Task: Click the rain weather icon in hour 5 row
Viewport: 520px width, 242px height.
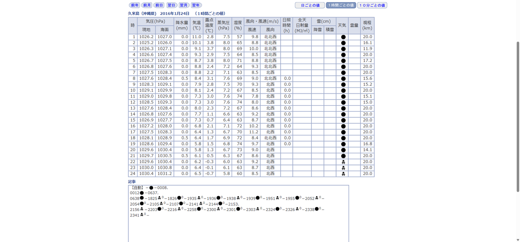Action: [x=343, y=61]
